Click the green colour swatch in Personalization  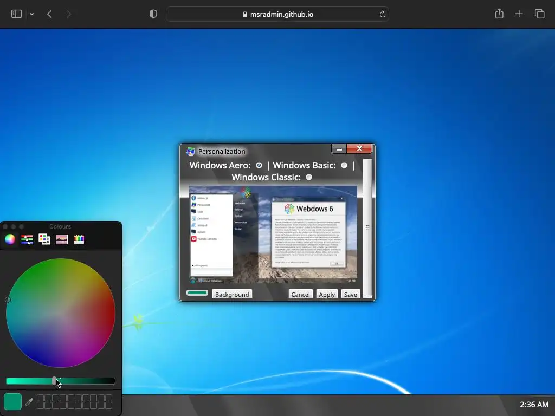(197, 293)
